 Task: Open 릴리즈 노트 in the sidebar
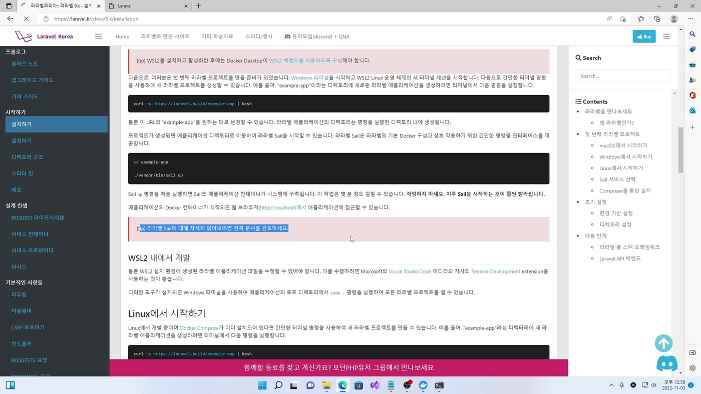pos(25,63)
